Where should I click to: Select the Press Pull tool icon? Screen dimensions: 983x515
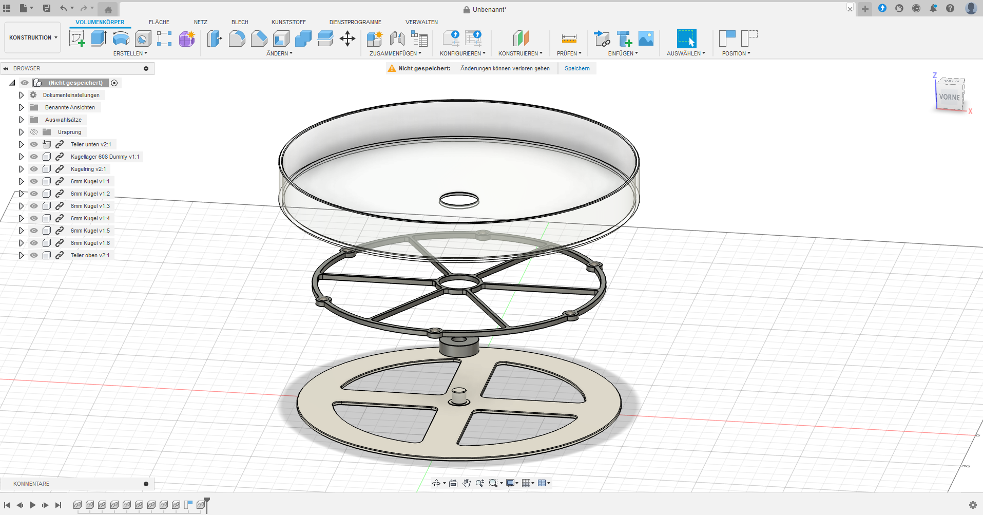[x=215, y=39]
